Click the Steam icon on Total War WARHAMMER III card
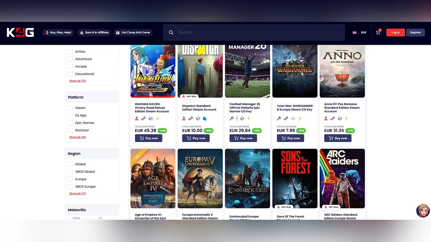This screenshot has width=431, height=242. [x=286, y=119]
